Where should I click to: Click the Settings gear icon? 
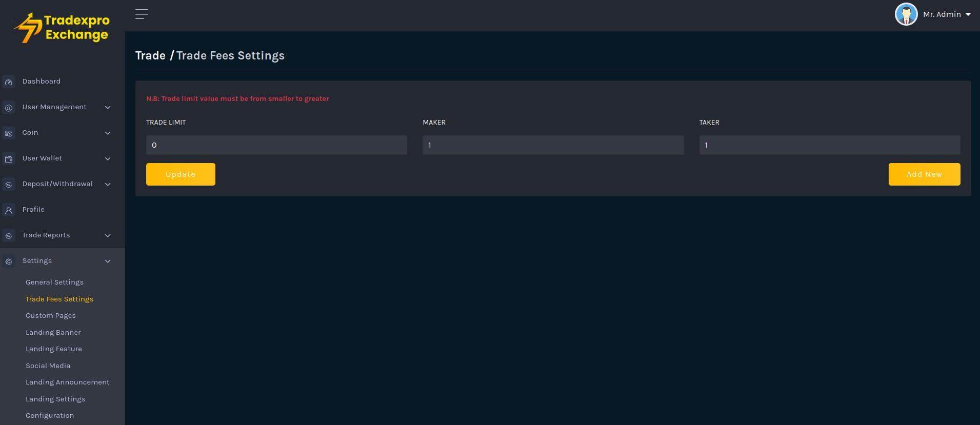tap(9, 261)
